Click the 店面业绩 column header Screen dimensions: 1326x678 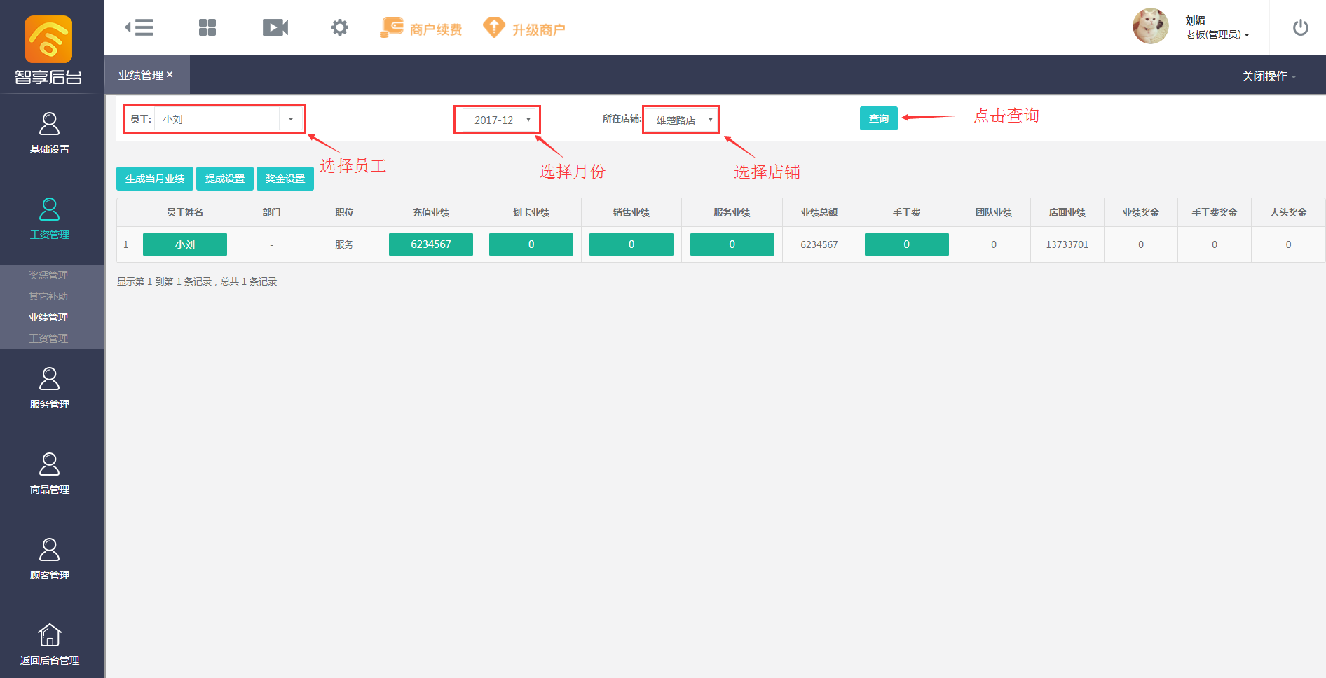tap(1067, 212)
